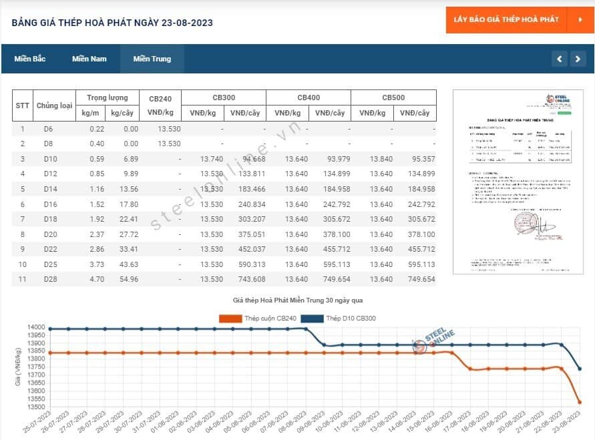Click the D28 row label

[51, 279]
